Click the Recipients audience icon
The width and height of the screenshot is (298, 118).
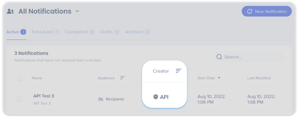click(x=101, y=99)
